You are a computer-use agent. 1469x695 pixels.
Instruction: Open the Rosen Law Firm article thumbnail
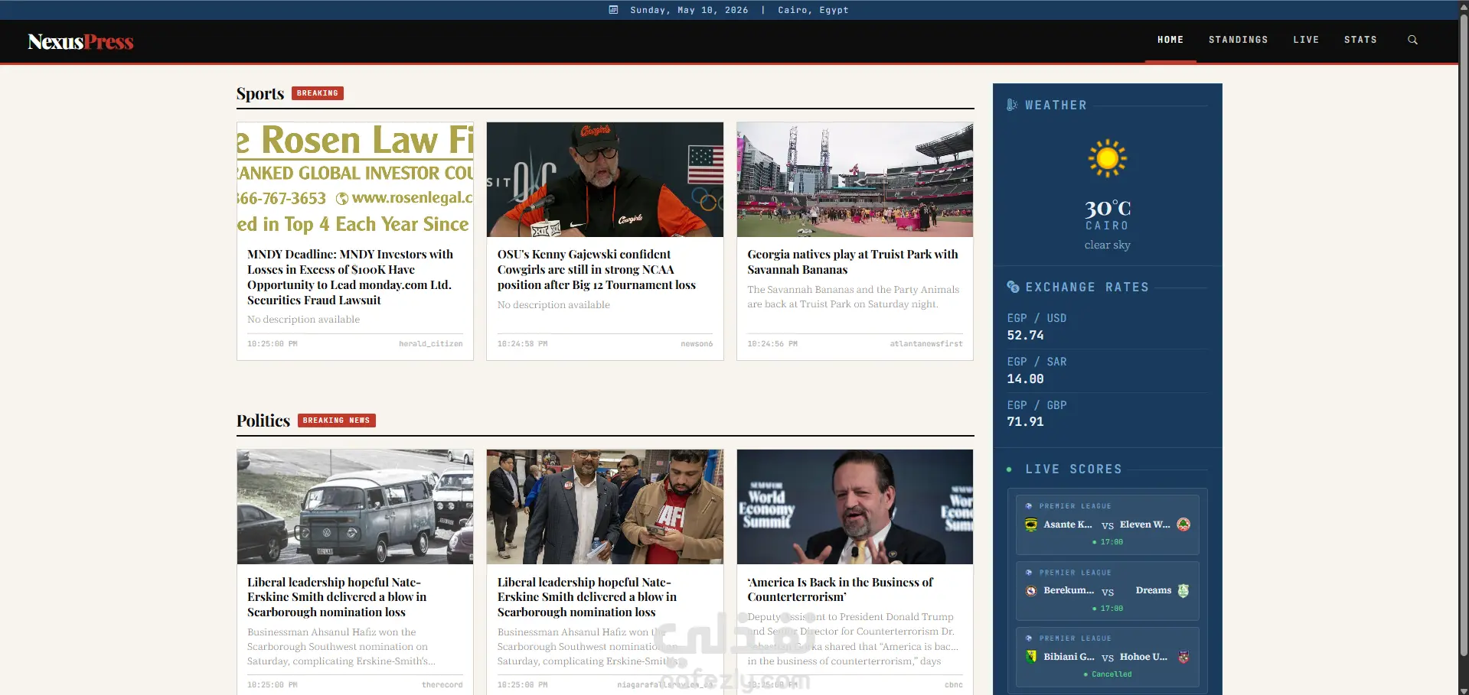pyautogui.click(x=355, y=180)
